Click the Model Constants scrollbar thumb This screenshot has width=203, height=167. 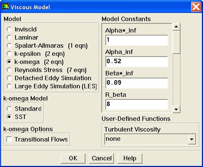coord(176,42)
